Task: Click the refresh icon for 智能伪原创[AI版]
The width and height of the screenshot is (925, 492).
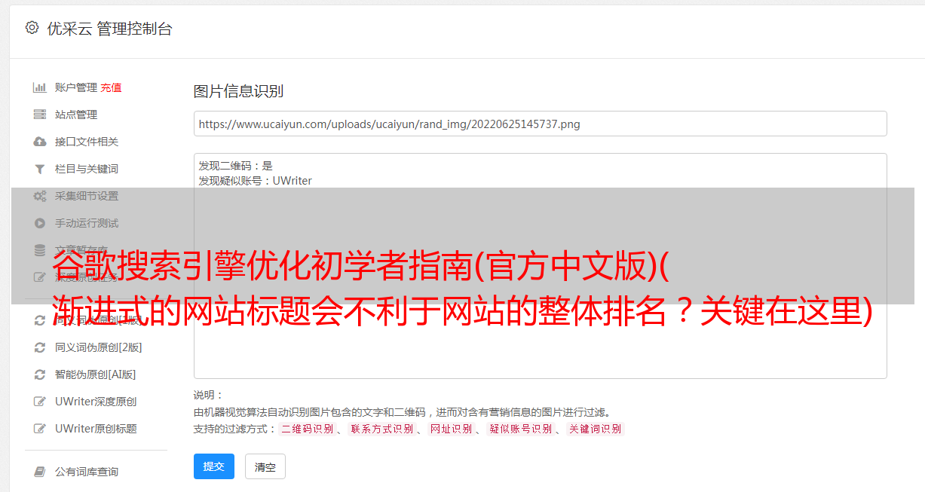Action: (40, 374)
